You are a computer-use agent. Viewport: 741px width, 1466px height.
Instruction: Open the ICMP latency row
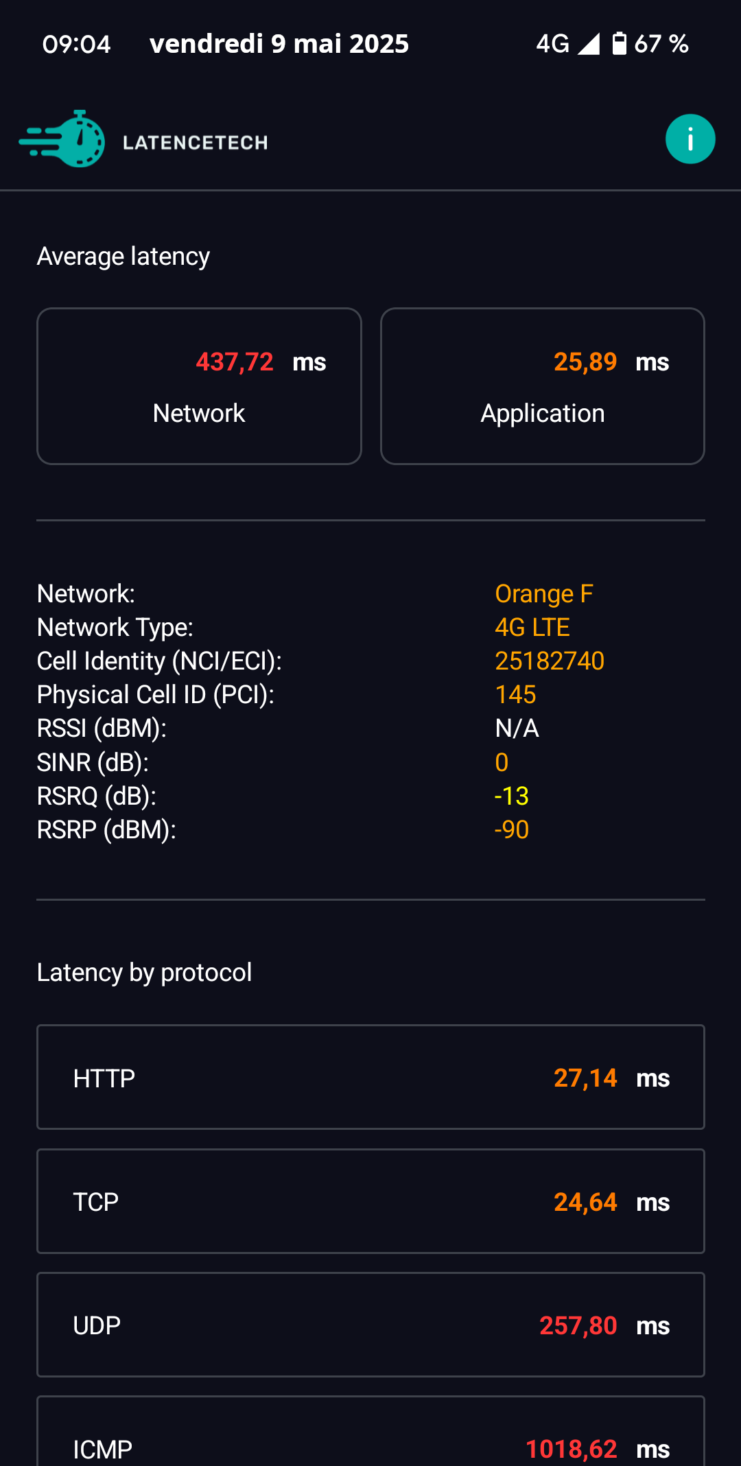click(x=370, y=1434)
